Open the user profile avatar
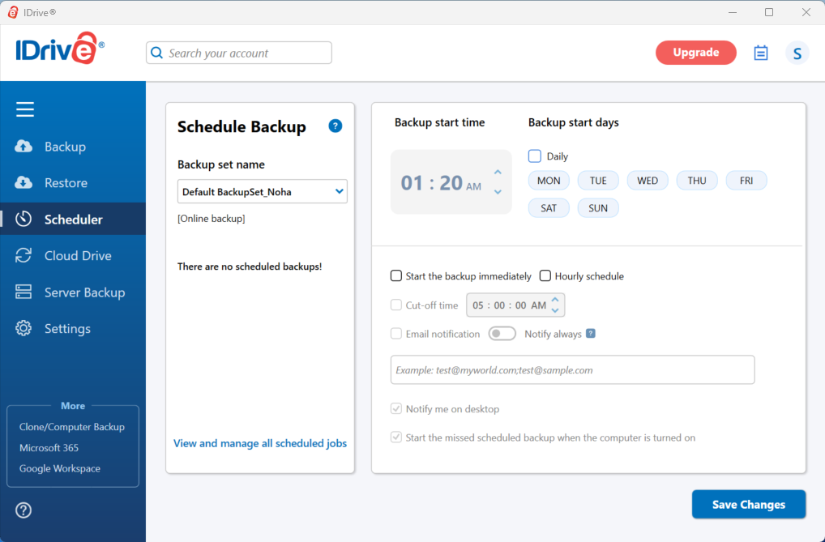Screen dimensions: 825x542 [797, 53]
